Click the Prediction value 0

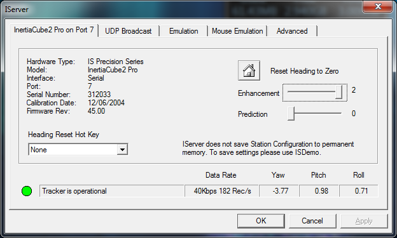pos(354,114)
